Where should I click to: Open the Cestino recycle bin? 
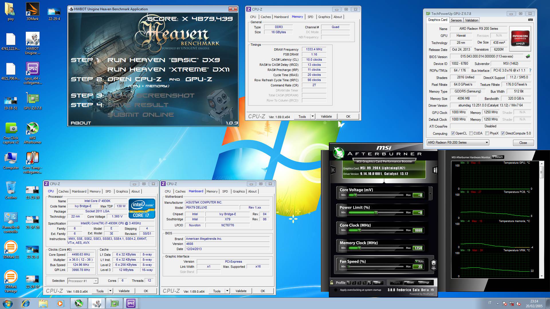11,190
